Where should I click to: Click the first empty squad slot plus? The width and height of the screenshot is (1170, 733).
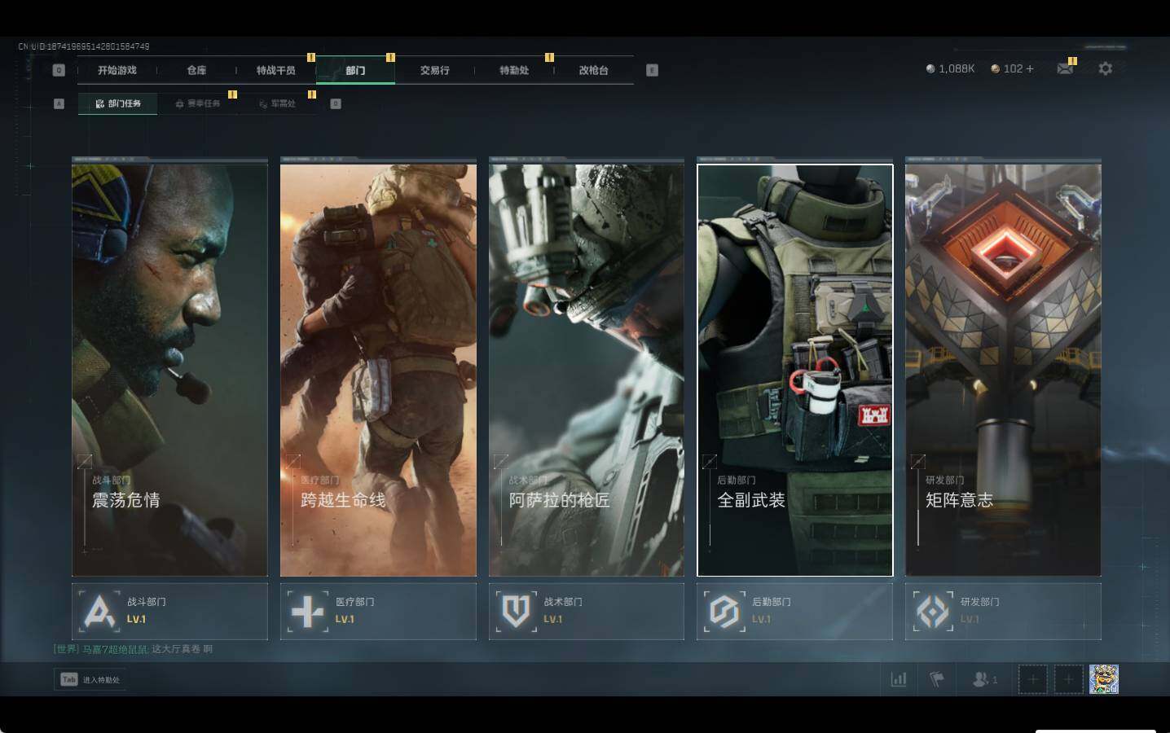(x=1032, y=679)
